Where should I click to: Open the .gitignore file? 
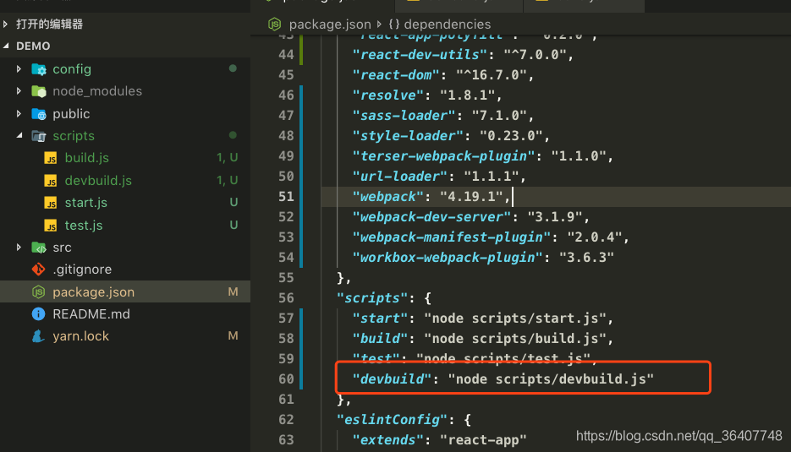82,270
